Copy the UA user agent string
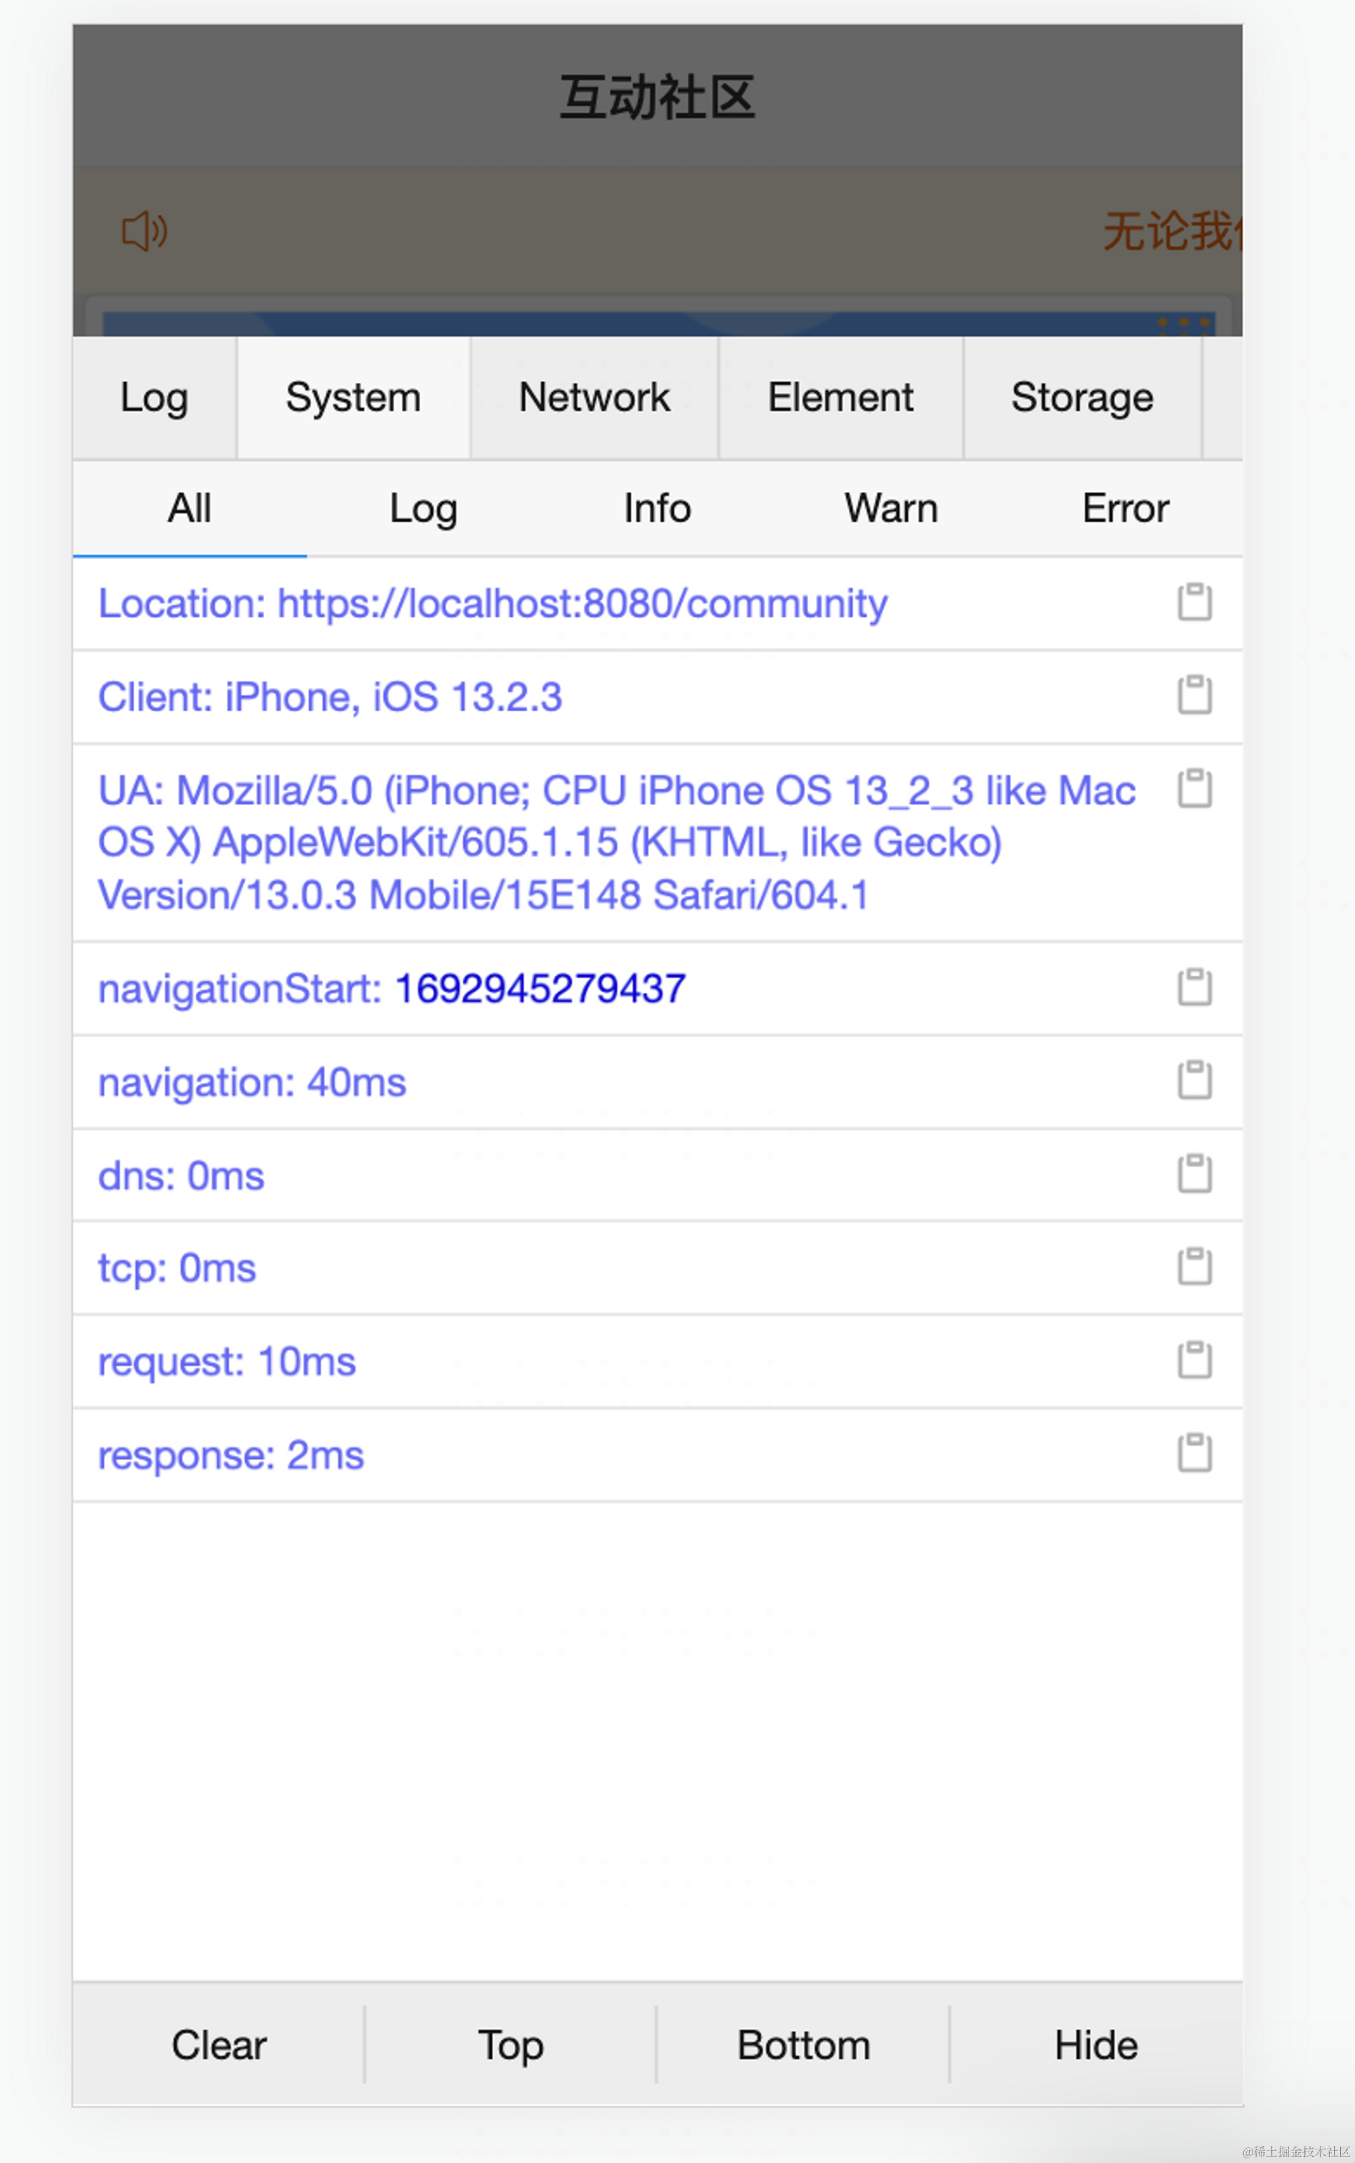The image size is (1355, 2163). (1194, 789)
